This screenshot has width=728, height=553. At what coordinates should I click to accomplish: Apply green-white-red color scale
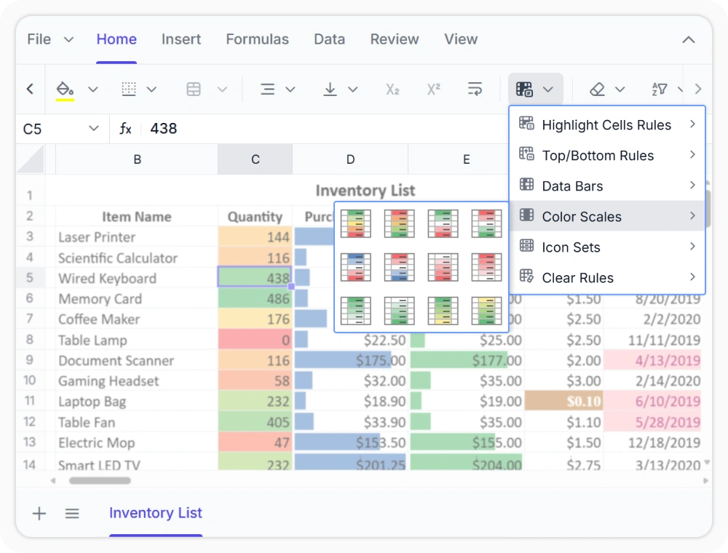[443, 223]
